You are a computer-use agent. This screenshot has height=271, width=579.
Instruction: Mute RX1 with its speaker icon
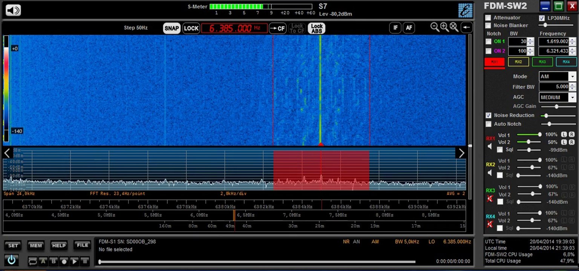point(490,146)
